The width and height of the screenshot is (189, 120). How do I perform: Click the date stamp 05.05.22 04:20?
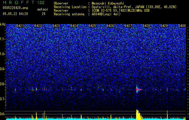tap(15, 14)
